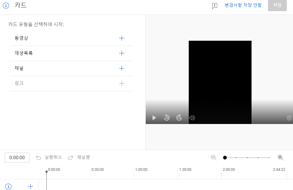The width and height of the screenshot is (293, 190).
Task: Click the 0:30:00 timeline mark
Action: [x=97, y=170]
